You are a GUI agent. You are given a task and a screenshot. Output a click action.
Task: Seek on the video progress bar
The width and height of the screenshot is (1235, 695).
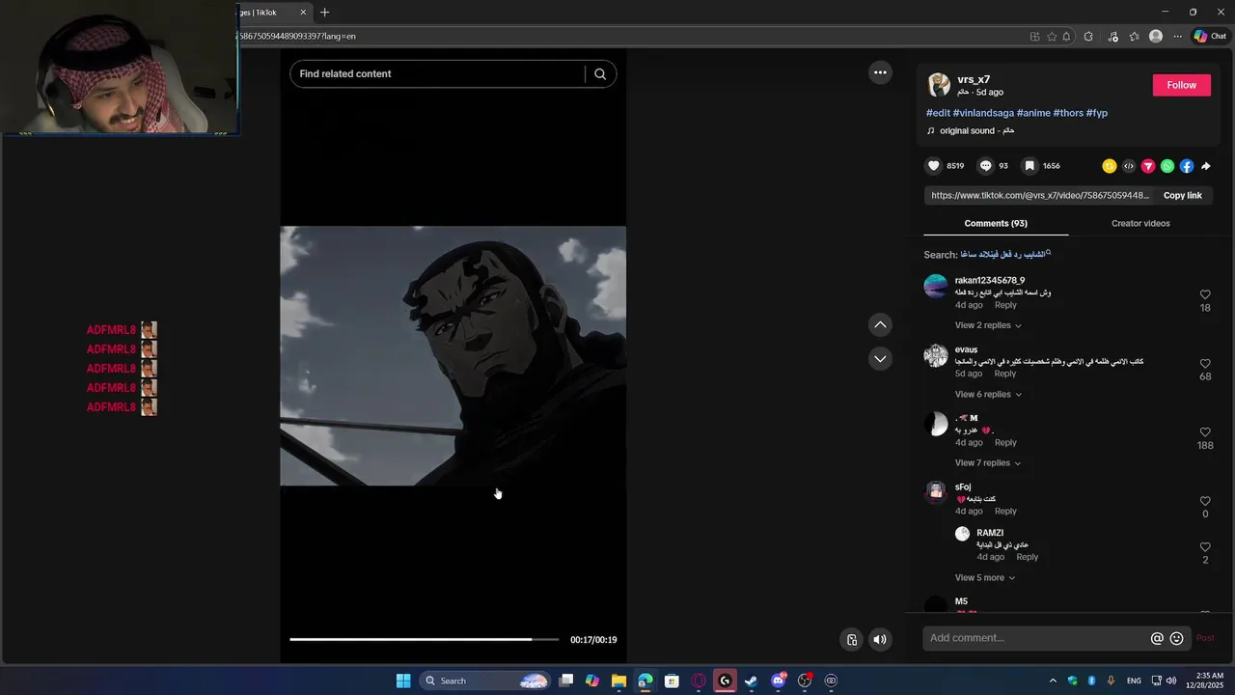(x=424, y=639)
